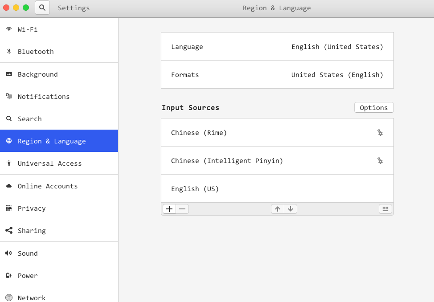Move input source up with arrow
The height and width of the screenshot is (302, 434).
coord(278,209)
